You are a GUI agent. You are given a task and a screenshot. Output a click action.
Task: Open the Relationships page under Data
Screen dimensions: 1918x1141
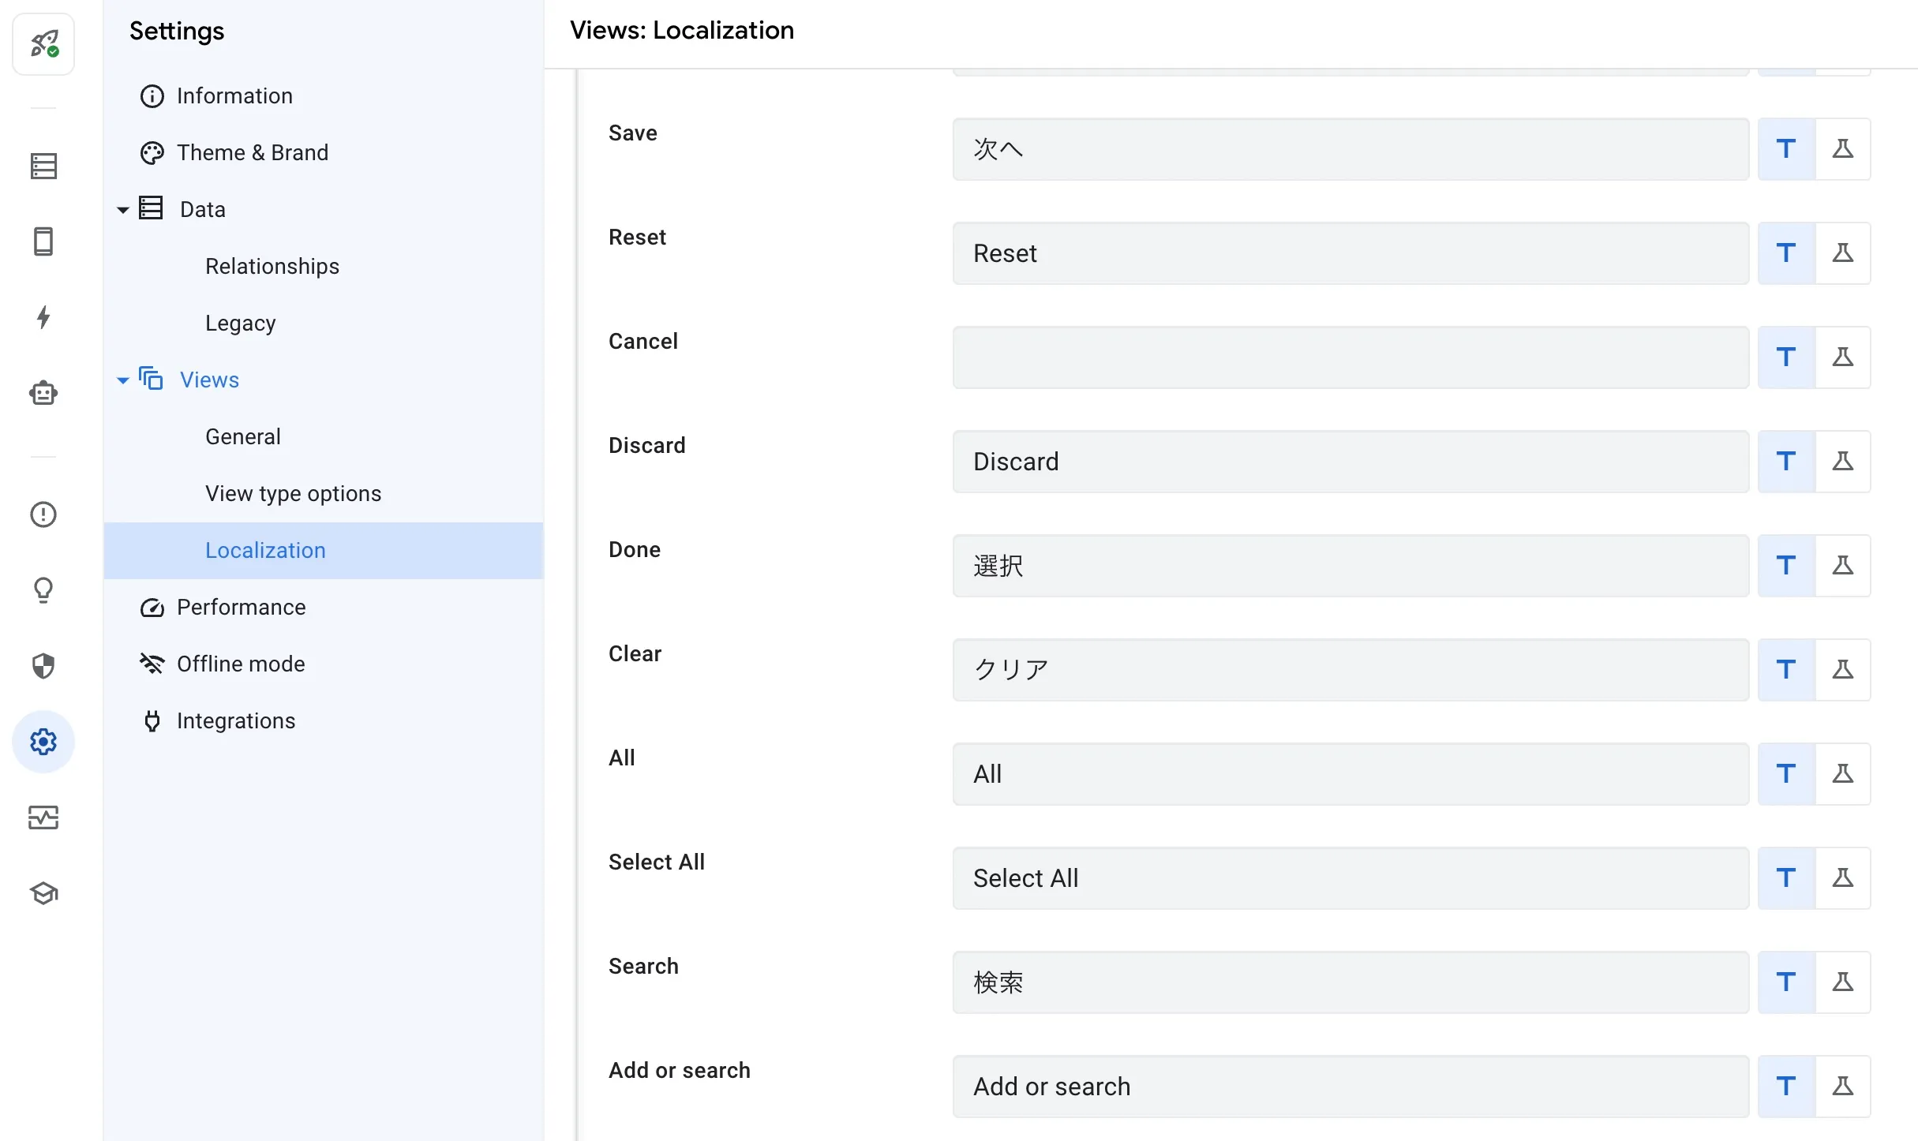pyautogui.click(x=272, y=266)
